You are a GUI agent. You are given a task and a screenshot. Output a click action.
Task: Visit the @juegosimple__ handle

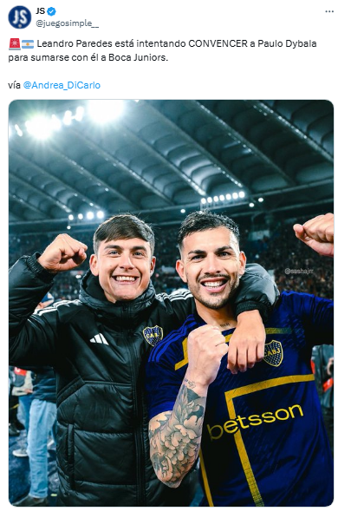67,23
